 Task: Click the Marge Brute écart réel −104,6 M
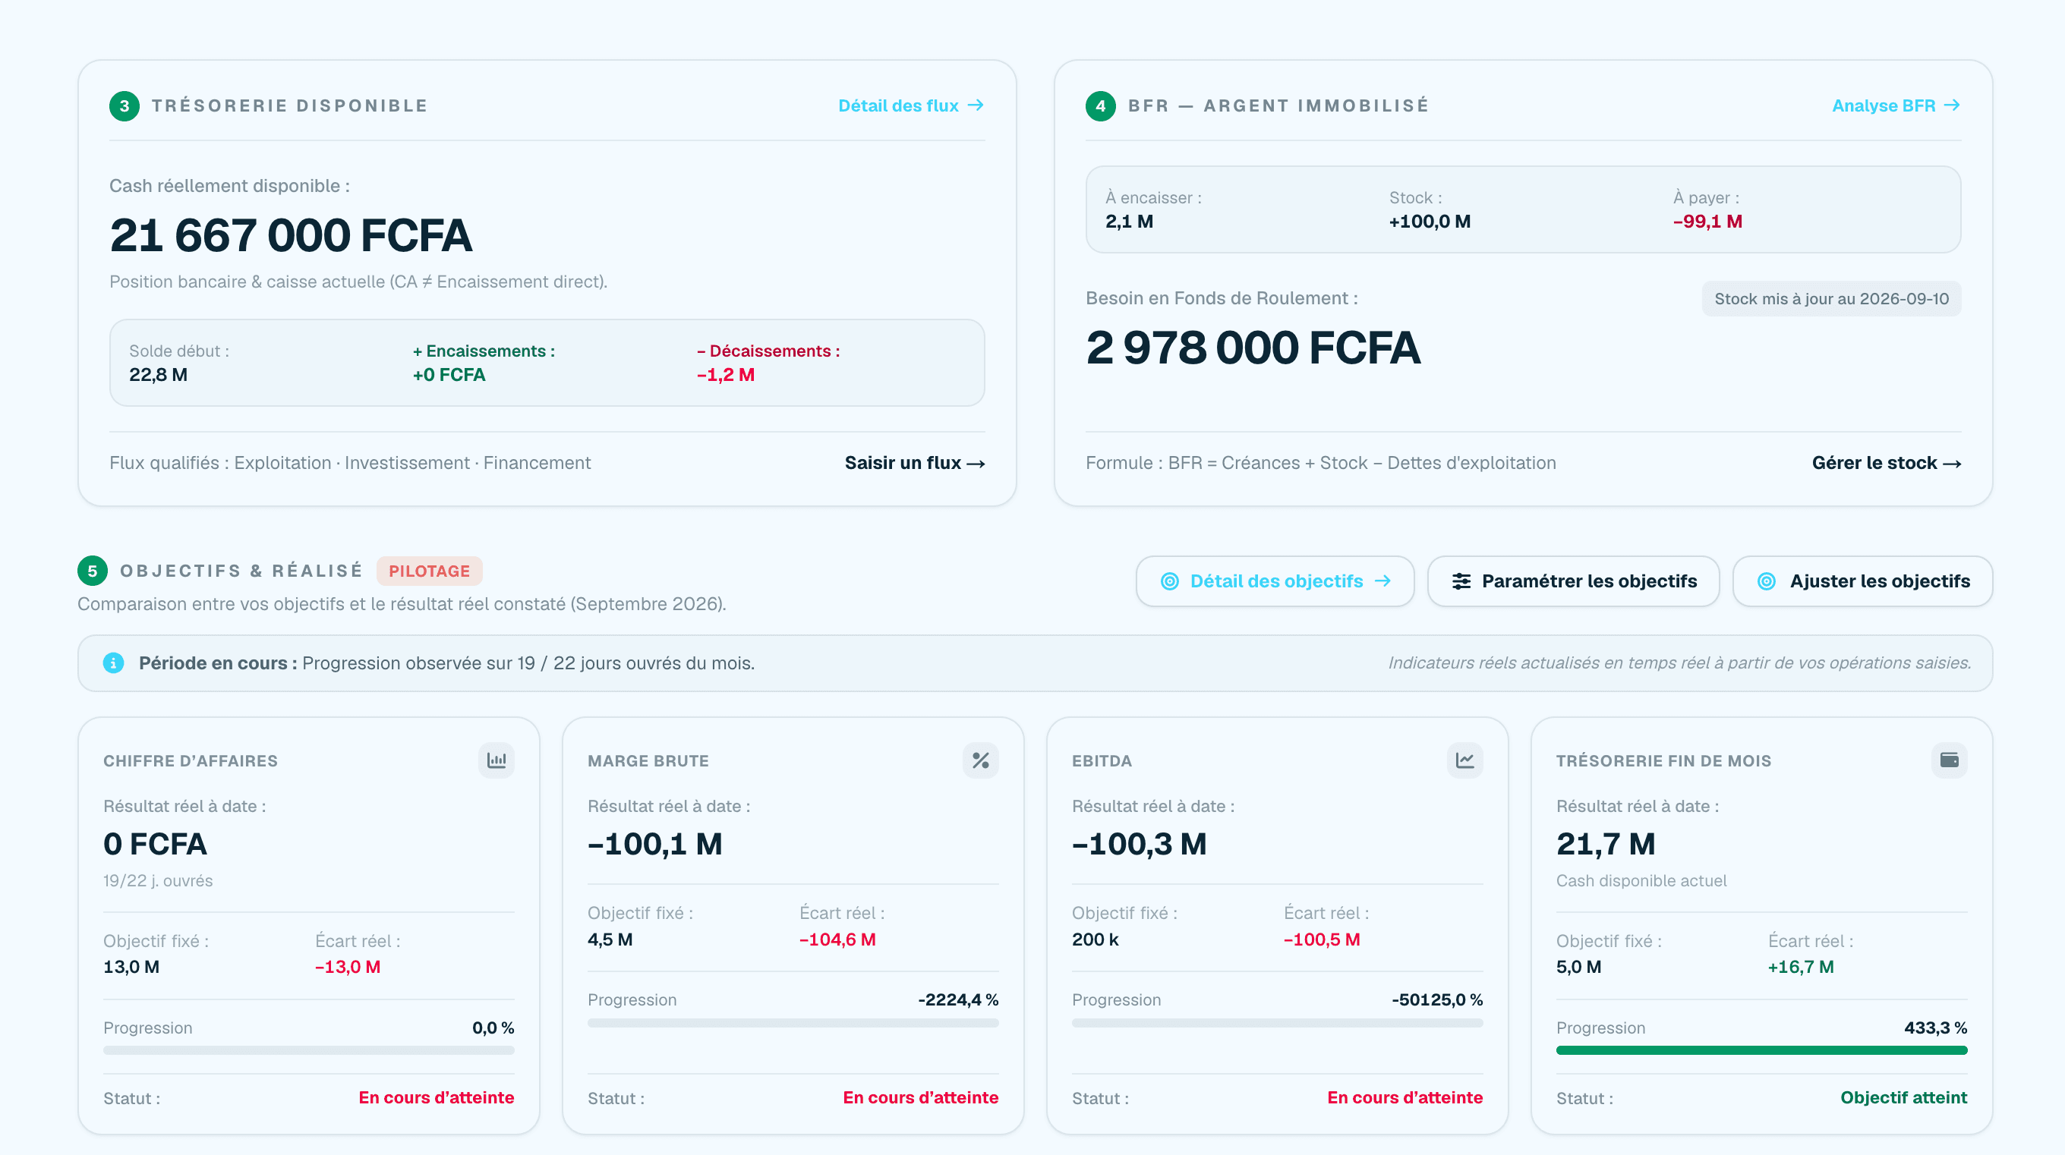[x=837, y=939]
